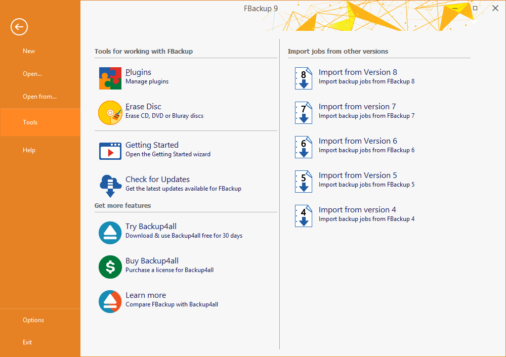Click the green dollar Buy Backup4all icon
Viewport: 506px width, 357px height.
[x=110, y=267]
